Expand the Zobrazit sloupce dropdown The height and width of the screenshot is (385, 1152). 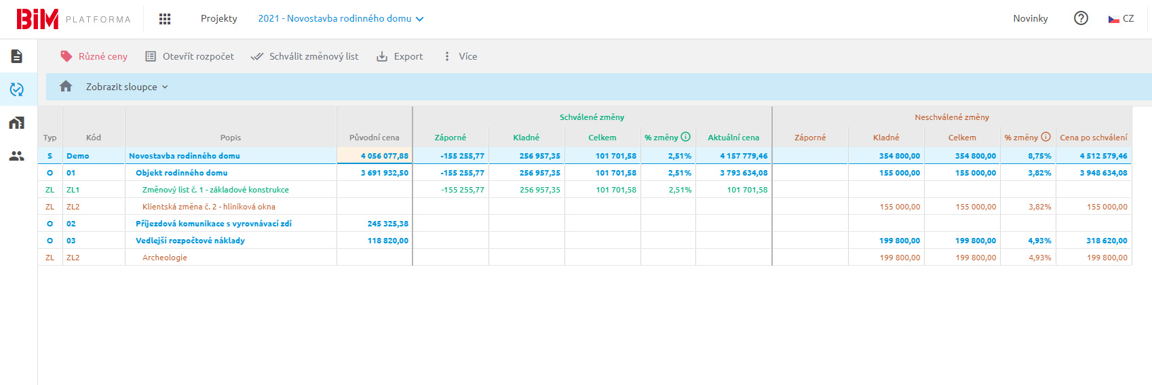pos(127,87)
